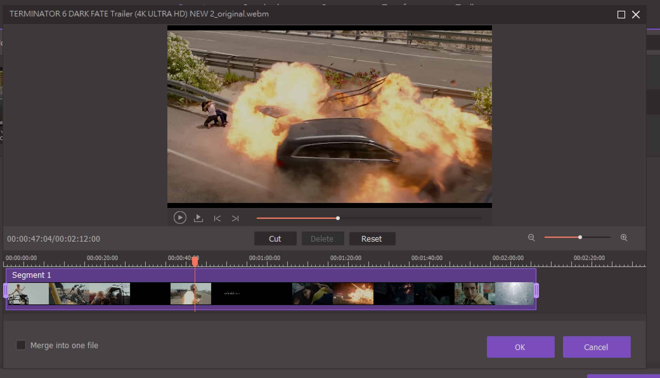Click the red playhead marker on ruler
The width and height of the screenshot is (660, 378).
pyautogui.click(x=195, y=261)
